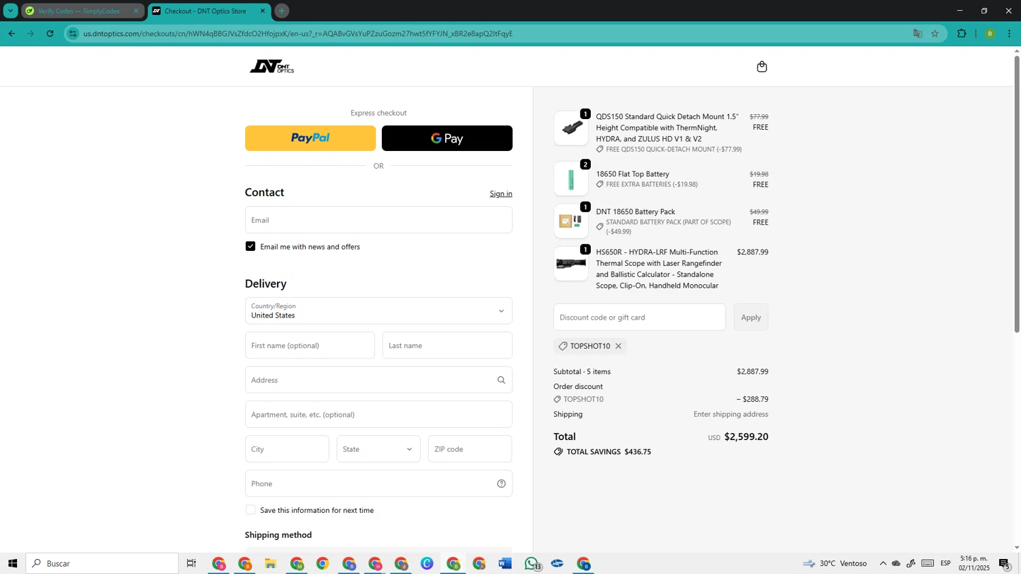The height and width of the screenshot is (574, 1021).
Task: Open Google Translate page icon
Action: pyautogui.click(x=918, y=33)
